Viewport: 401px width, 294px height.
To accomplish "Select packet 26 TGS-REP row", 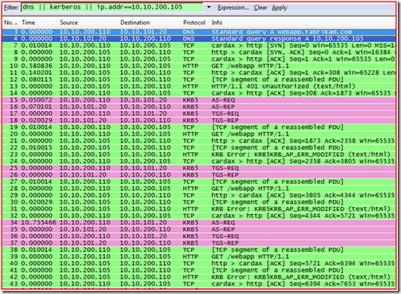I will pos(199,175).
